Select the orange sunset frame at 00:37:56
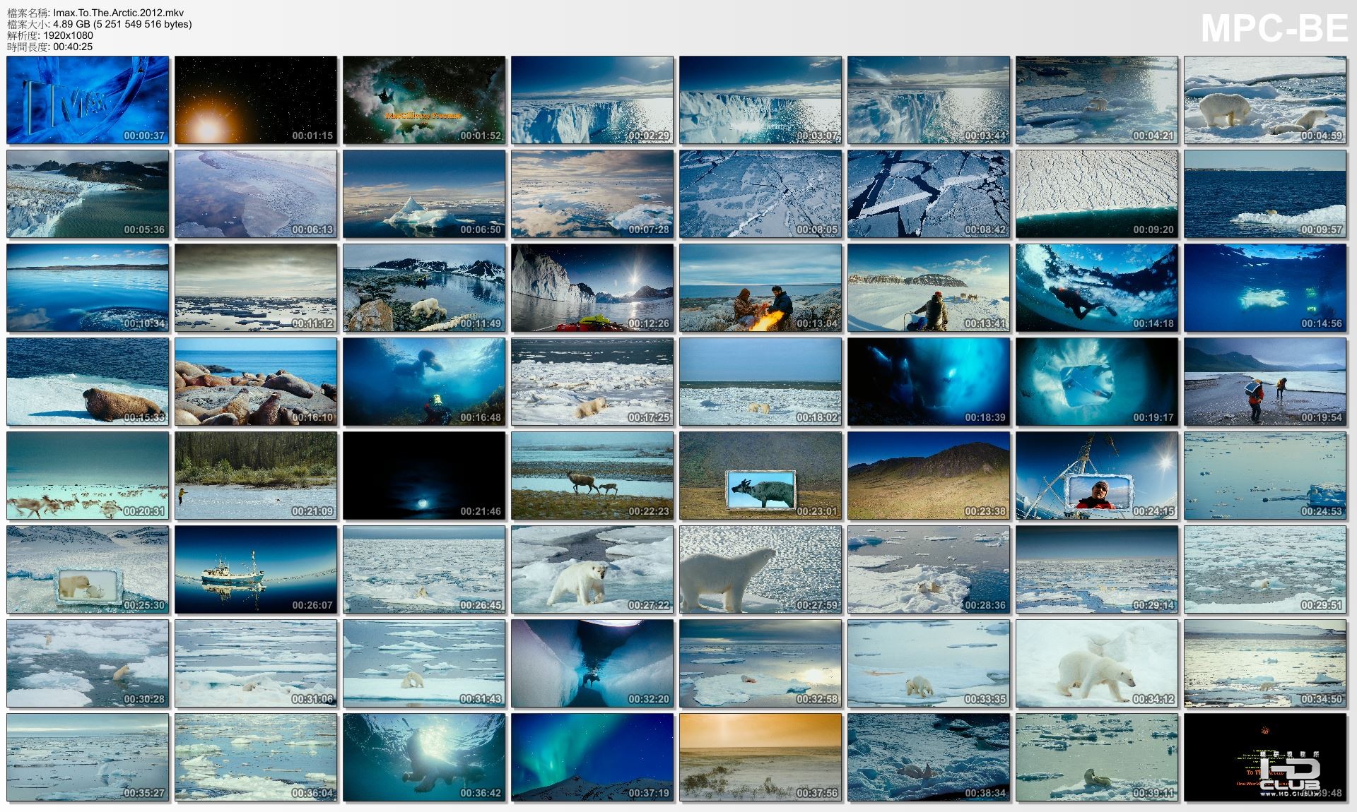Viewport: 1357px width, 812px height. click(760, 758)
